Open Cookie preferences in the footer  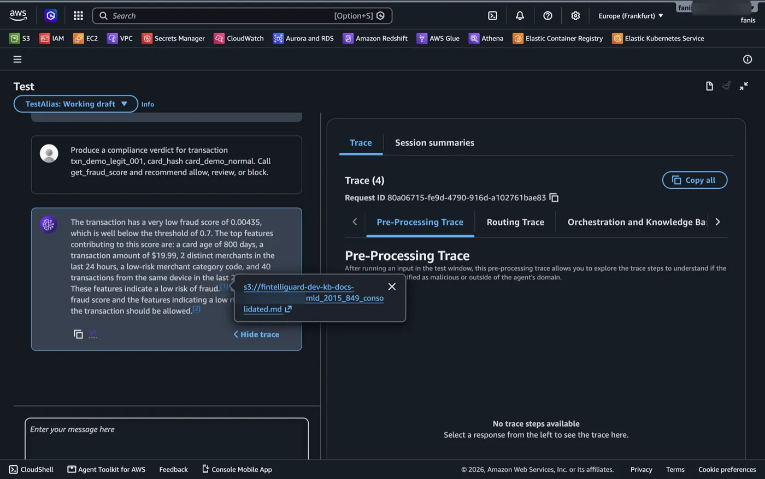pos(727,469)
